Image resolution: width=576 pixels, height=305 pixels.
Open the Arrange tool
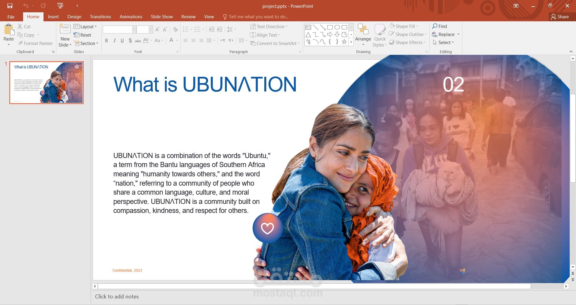click(x=363, y=35)
